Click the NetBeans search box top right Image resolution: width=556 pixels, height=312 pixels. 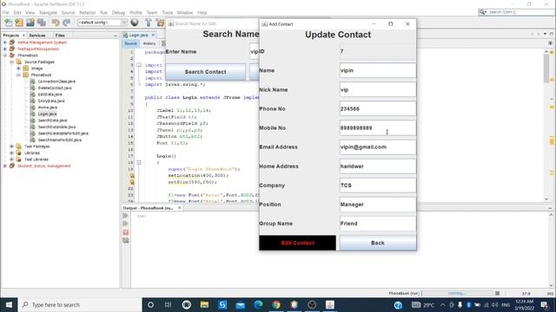pyautogui.click(x=516, y=12)
